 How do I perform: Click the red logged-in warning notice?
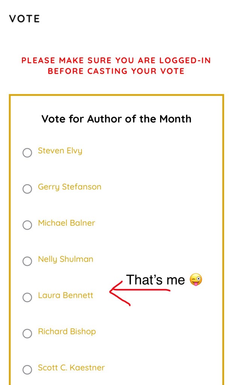pos(116,66)
